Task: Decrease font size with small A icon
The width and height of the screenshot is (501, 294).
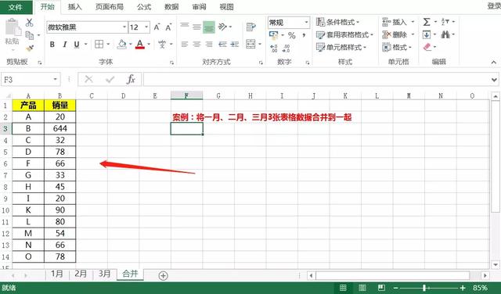Action: pyautogui.click(x=168, y=27)
